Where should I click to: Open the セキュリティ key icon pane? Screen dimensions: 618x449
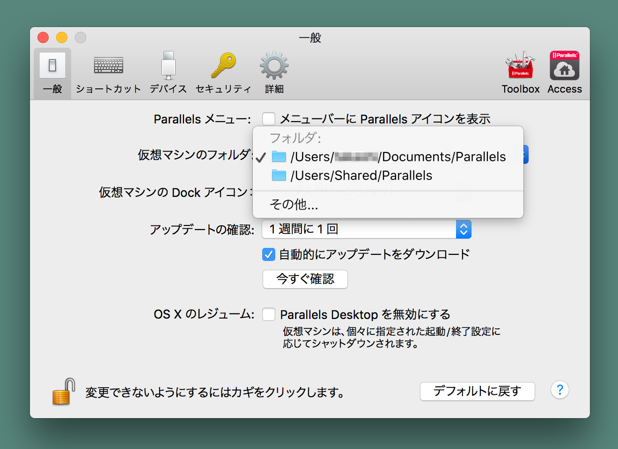click(223, 73)
